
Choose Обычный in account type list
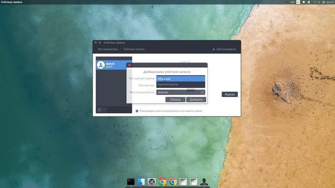[x=181, y=79]
